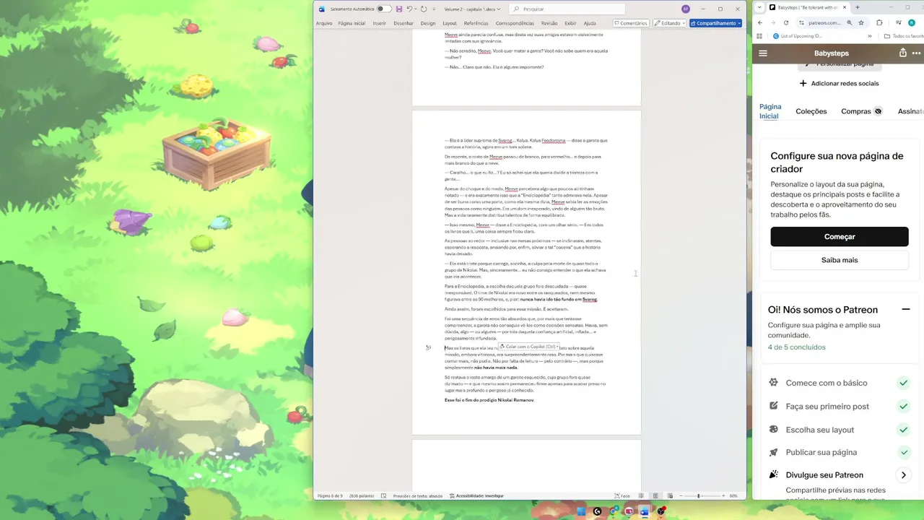Select the Web Layout view icon
This screenshot has height=520, width=924.
click(x=670, y=496)
